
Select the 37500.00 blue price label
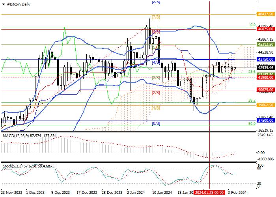coord(266,121)
